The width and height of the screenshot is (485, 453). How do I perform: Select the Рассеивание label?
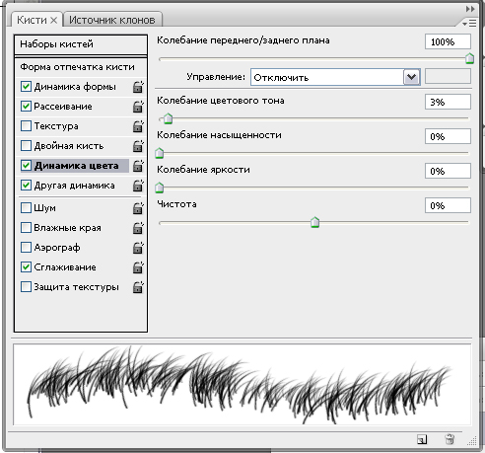(x=63, y=107)
